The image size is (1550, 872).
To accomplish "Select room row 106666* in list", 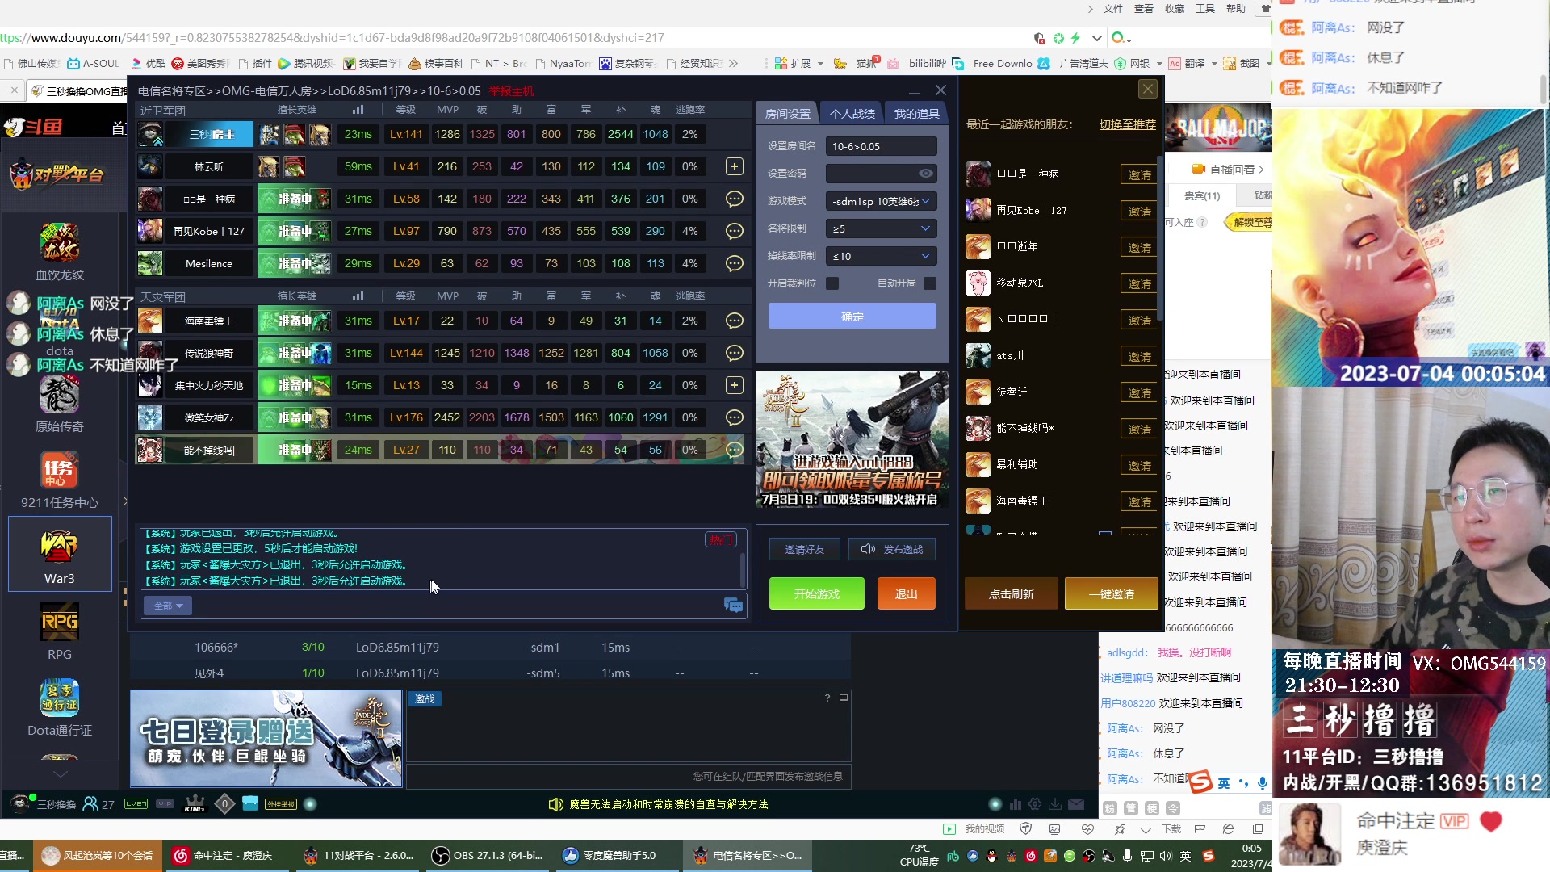I will pyautogui.click(x=489, y=648).
